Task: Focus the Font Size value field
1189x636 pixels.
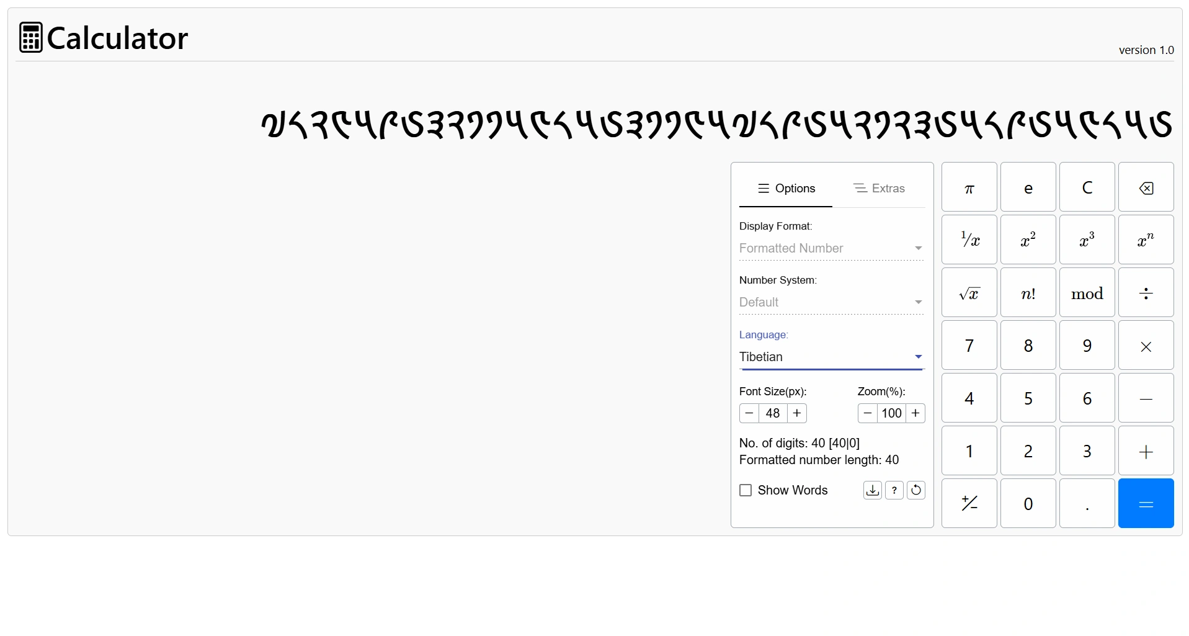Action: [x=773, y=413]
